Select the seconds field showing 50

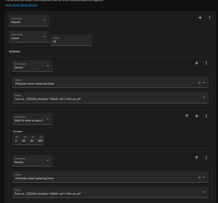(x=32, y=141)
